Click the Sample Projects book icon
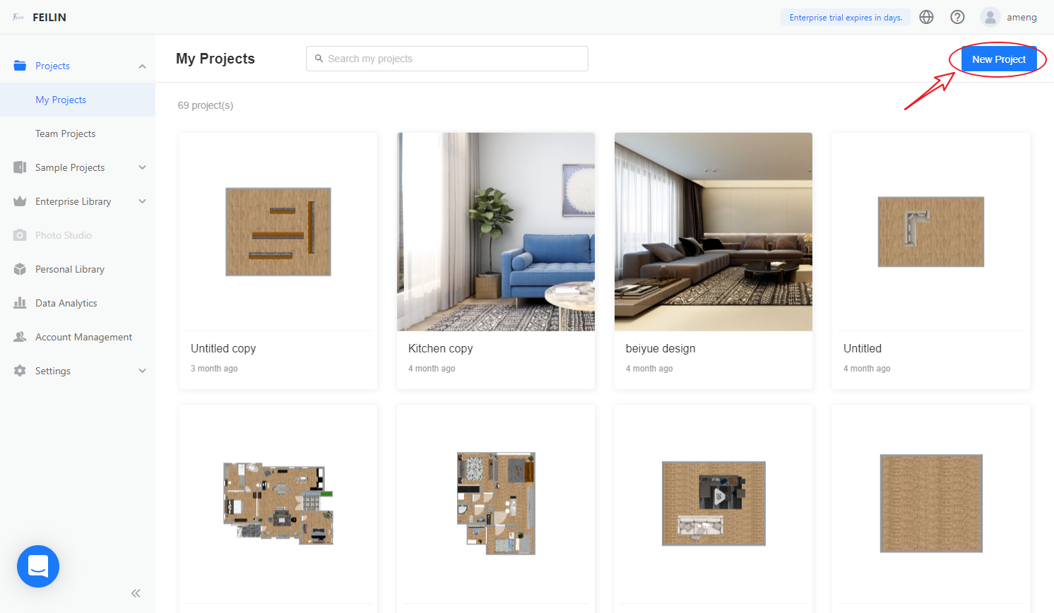This screenshot has height=613, width=1054. point(20,167)
